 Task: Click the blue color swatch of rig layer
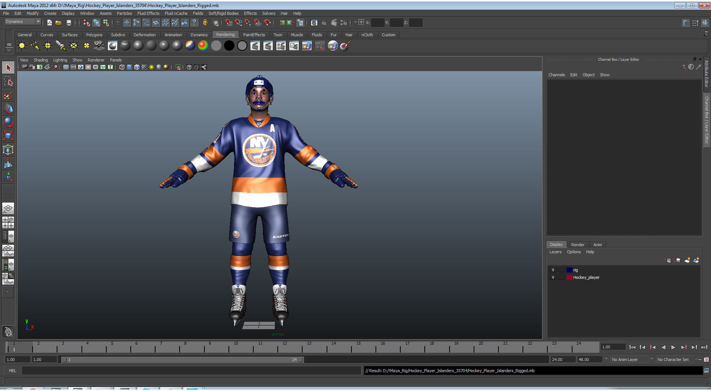point(570,270)
